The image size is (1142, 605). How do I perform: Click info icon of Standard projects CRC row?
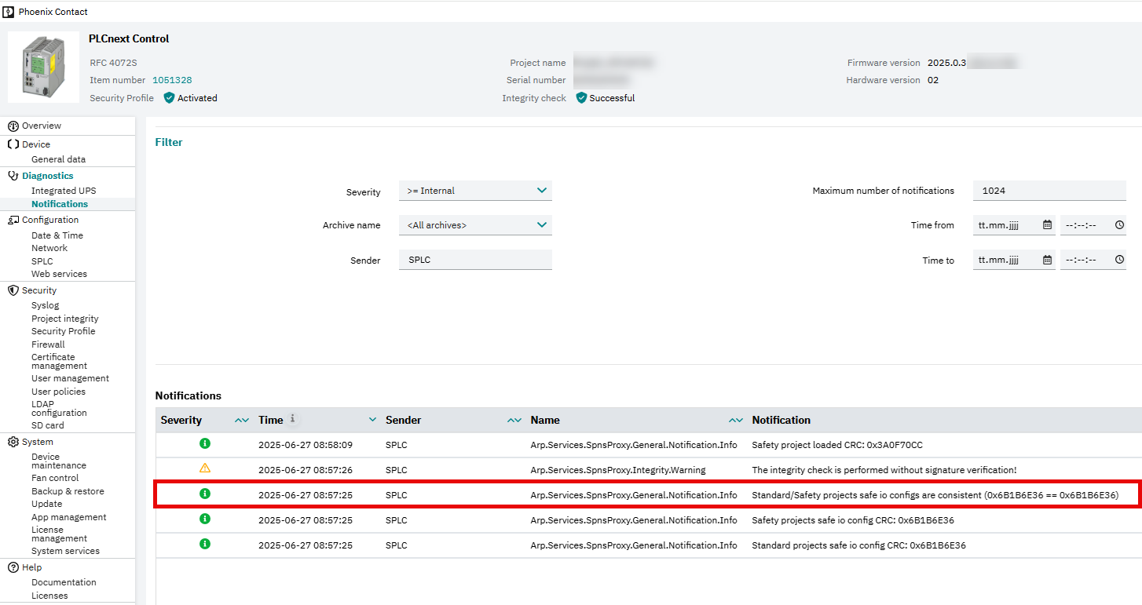(x=205, y=544)
